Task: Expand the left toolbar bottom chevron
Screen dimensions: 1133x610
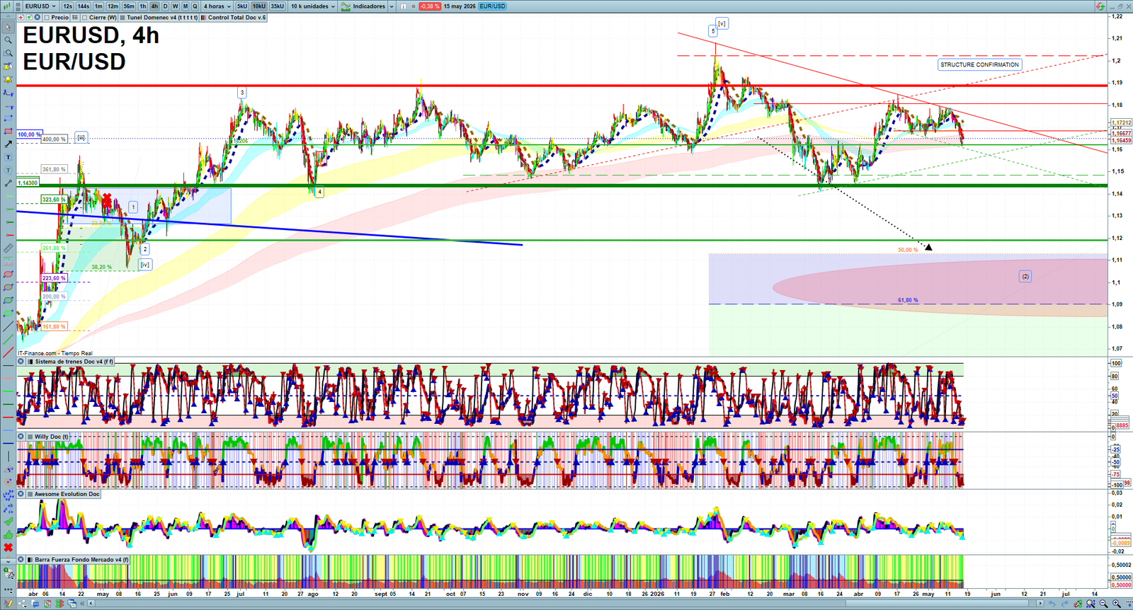Action: tap(8, 561)
